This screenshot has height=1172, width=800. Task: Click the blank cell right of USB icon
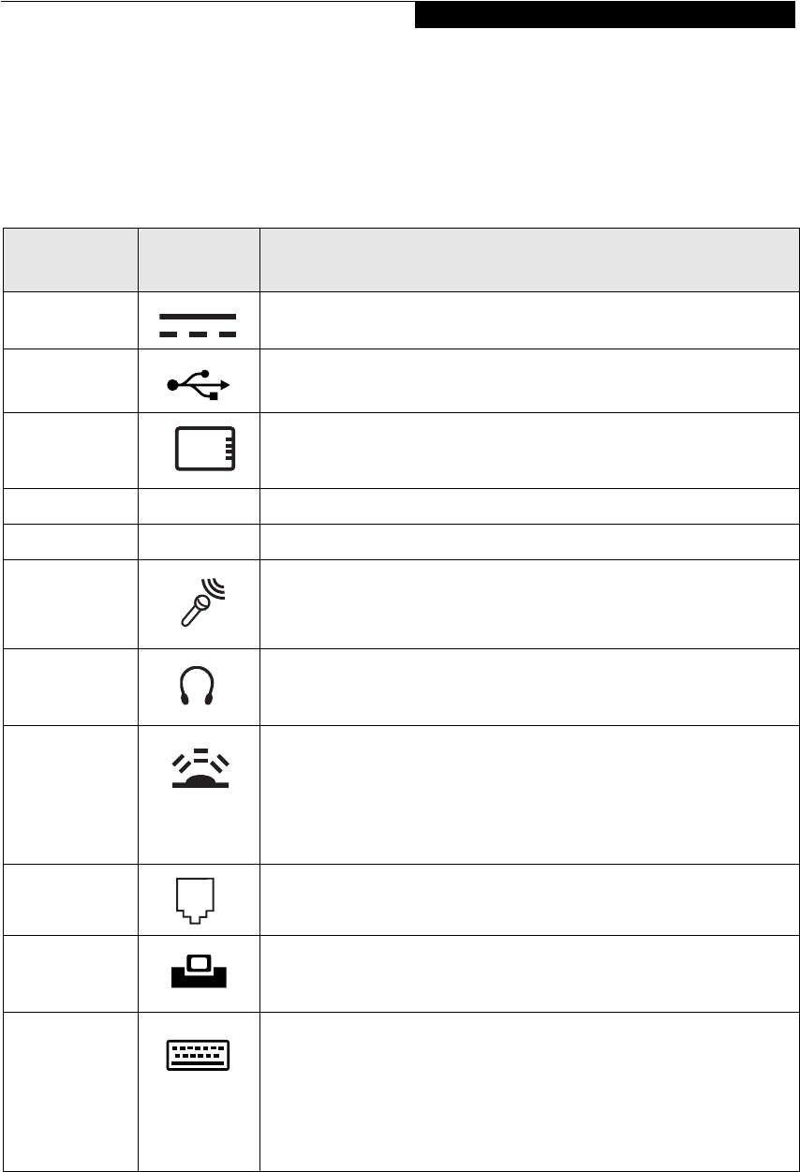pos(529,381)
